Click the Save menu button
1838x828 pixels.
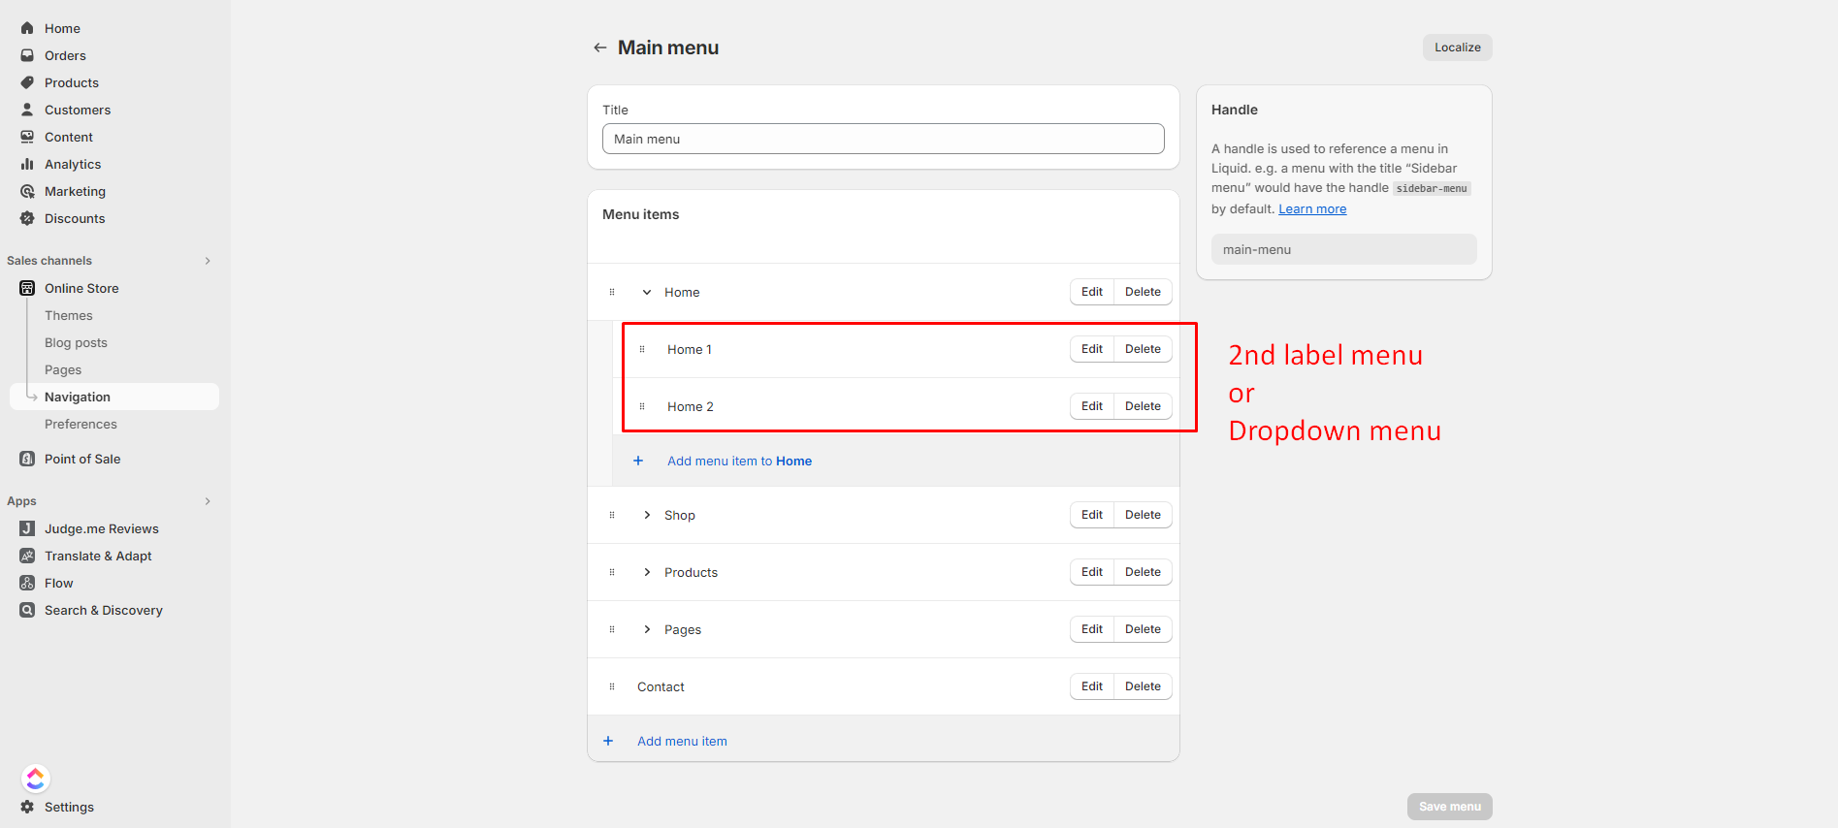[x=1450, y=807]
